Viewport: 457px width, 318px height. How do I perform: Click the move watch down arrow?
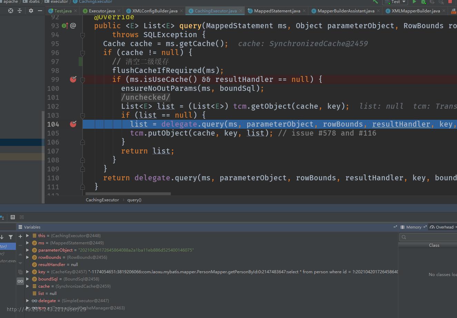(x=20, y=263)
